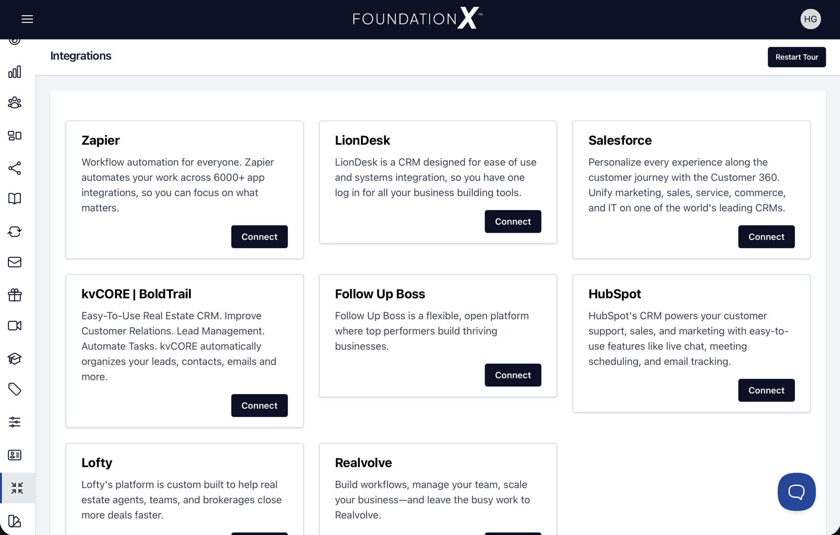Open the hamburger menu icon
Image resolution: width=840 pixels, height=535 pixels.
[27, 19]
